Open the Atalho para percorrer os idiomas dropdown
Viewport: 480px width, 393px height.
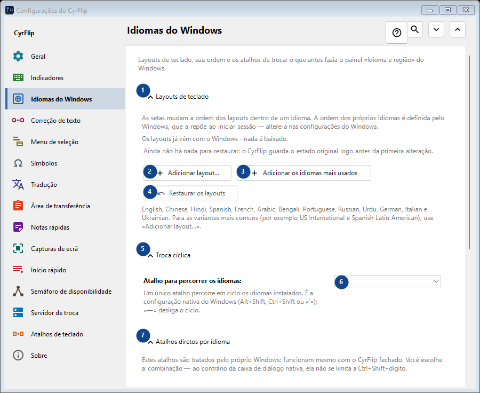click(x=388, y=281)
